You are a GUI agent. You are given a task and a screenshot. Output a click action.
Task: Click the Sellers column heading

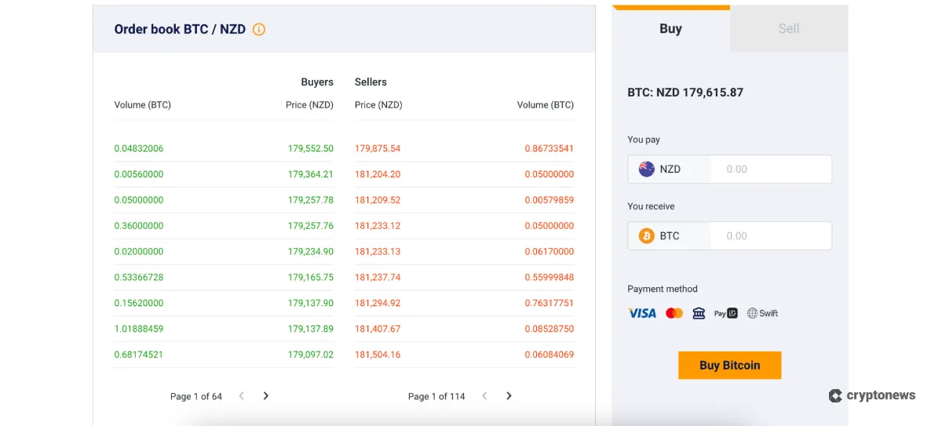pyautogui.click(x=371, y=82)
